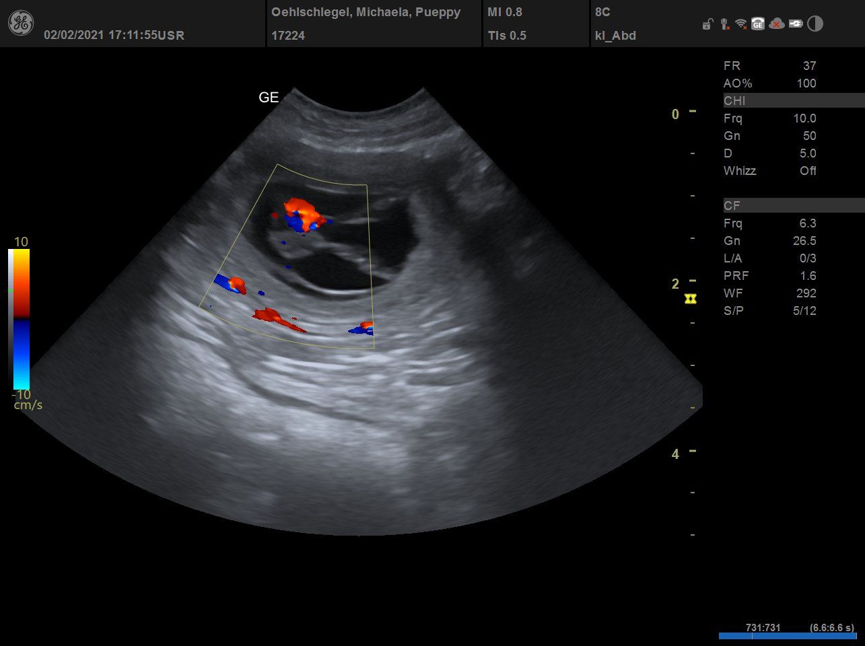Screen dimensions: 865x646
Task: Click the D depth value 5.0
Action: pos(808,153)
